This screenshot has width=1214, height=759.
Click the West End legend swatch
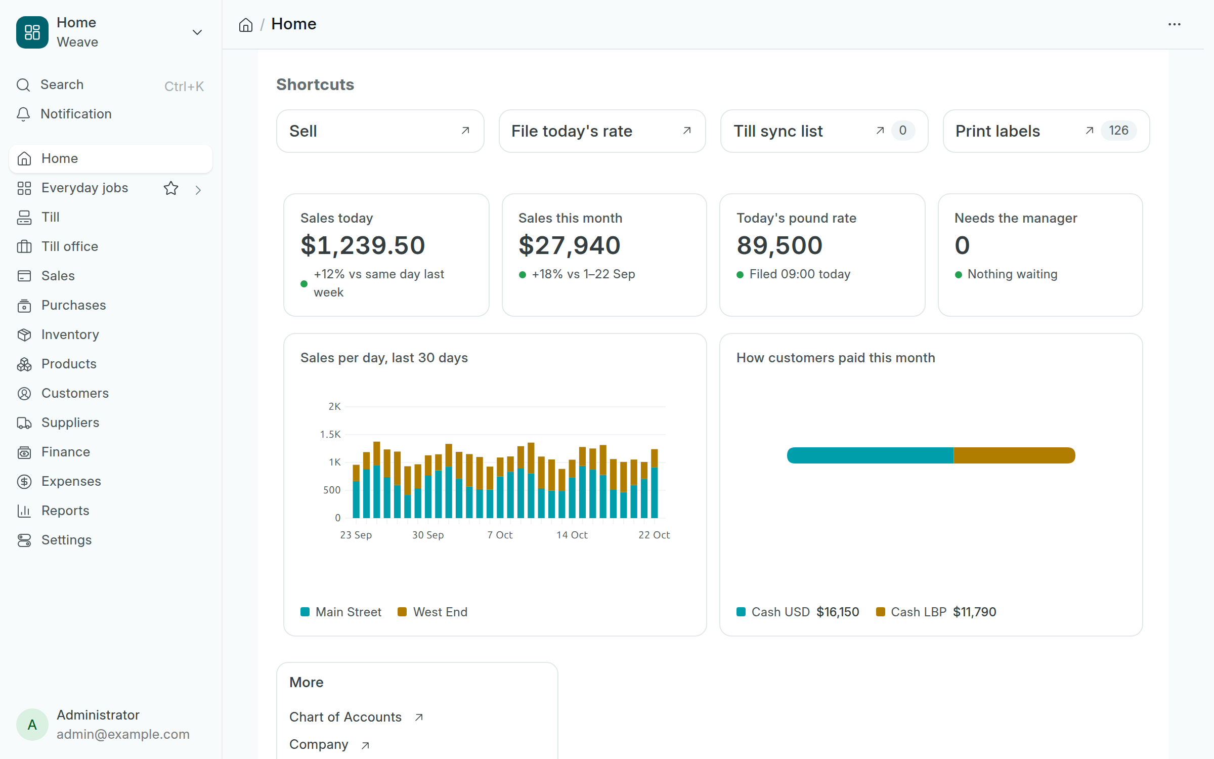tap(402, 612)
